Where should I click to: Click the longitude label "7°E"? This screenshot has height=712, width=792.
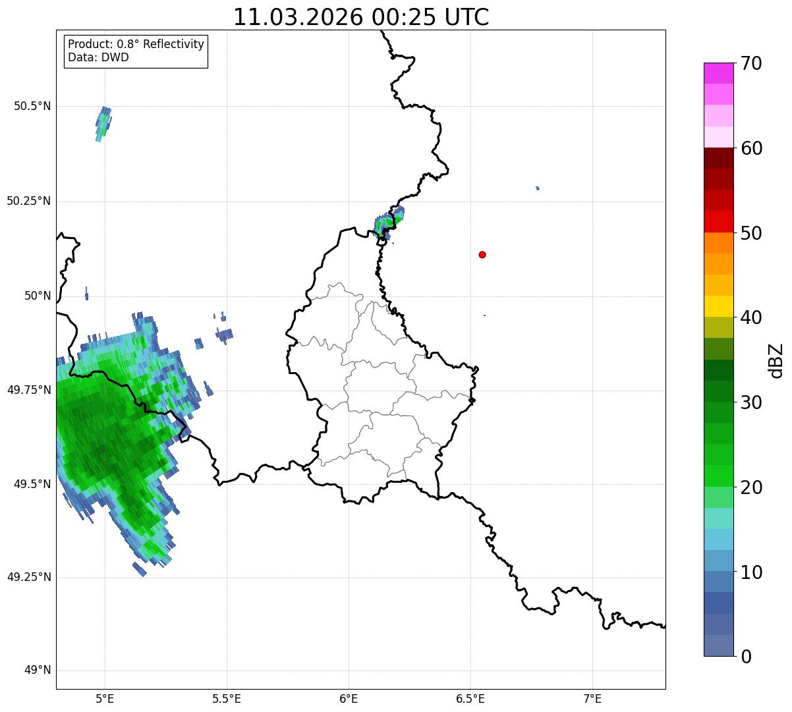click(x=592, y=699)
